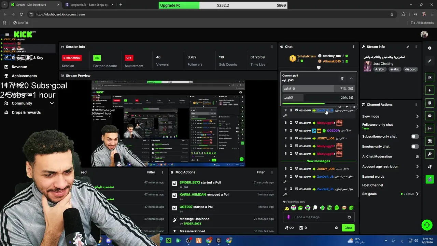
Task: Show hidden system tray icons
Action: click(x=386, y=241)
